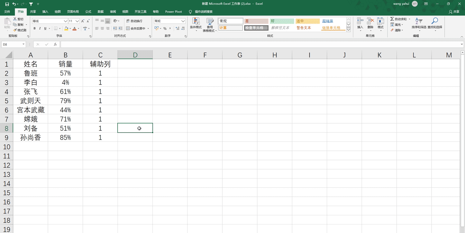465x233 pixels.
Task: Toggle Italic formatting
Action: click(x=40, y=29)
